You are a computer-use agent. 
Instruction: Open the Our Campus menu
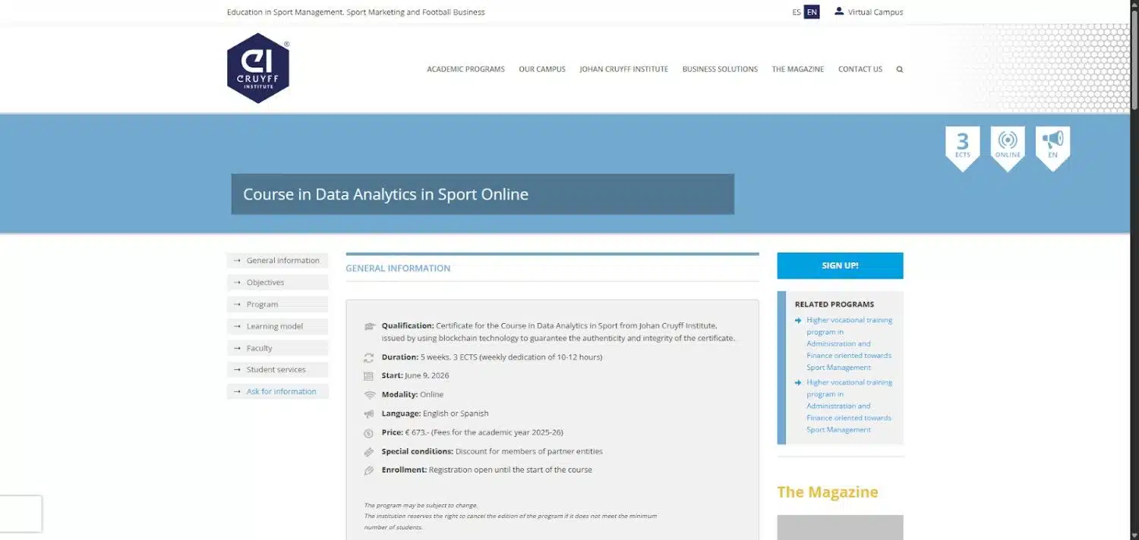[x=542, y=69]
